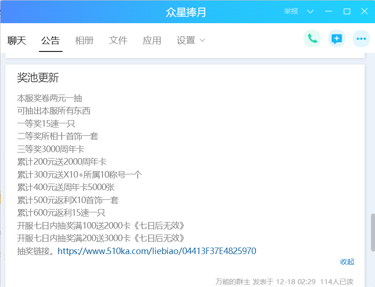Start a voice call with the phone icon
This screenshot has width=375, height=287.
point(312,39)
